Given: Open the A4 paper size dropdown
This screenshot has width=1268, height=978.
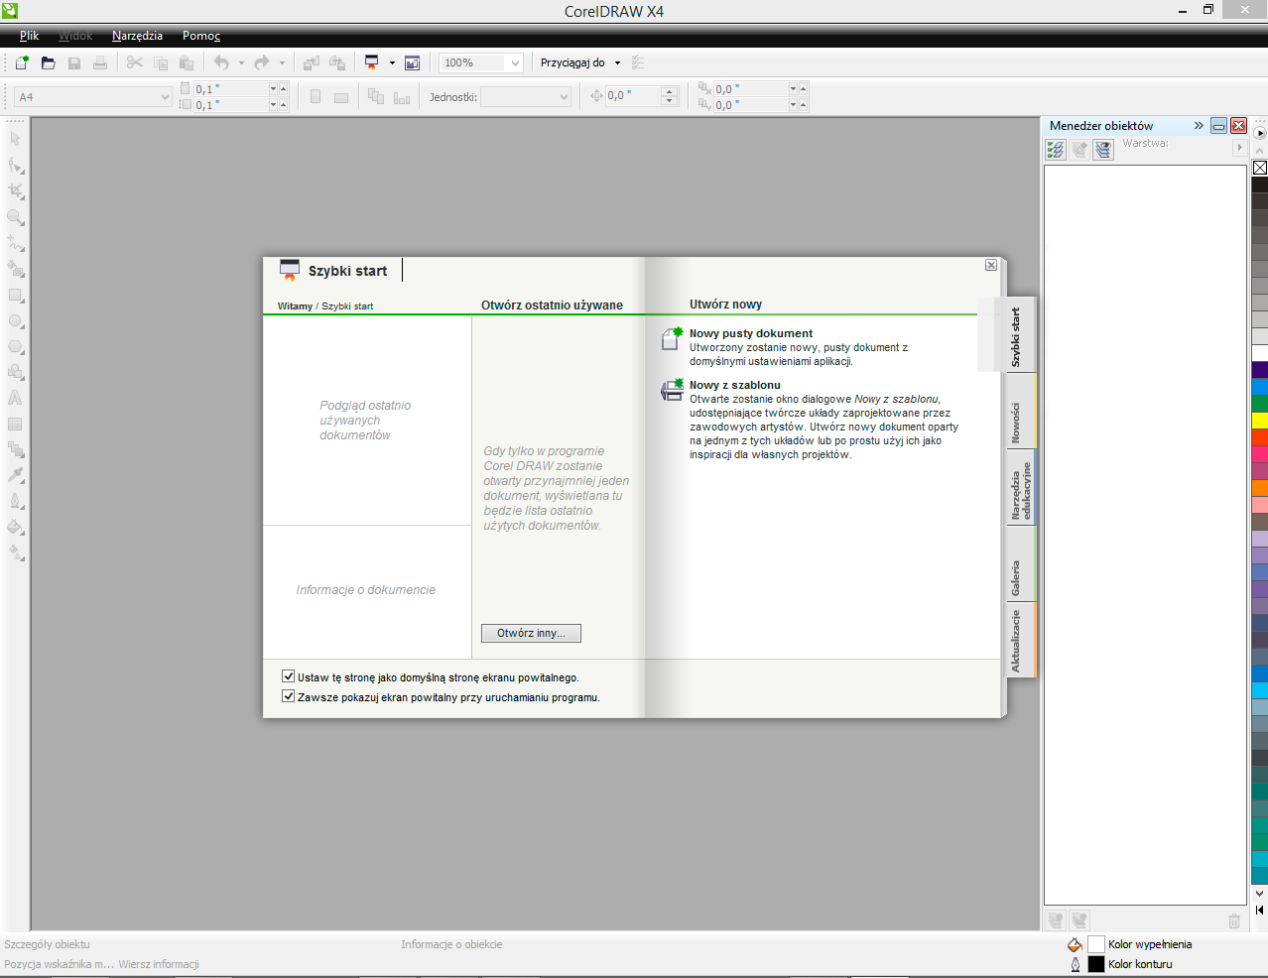Looking at the screenshot, I should pos(165,97).
